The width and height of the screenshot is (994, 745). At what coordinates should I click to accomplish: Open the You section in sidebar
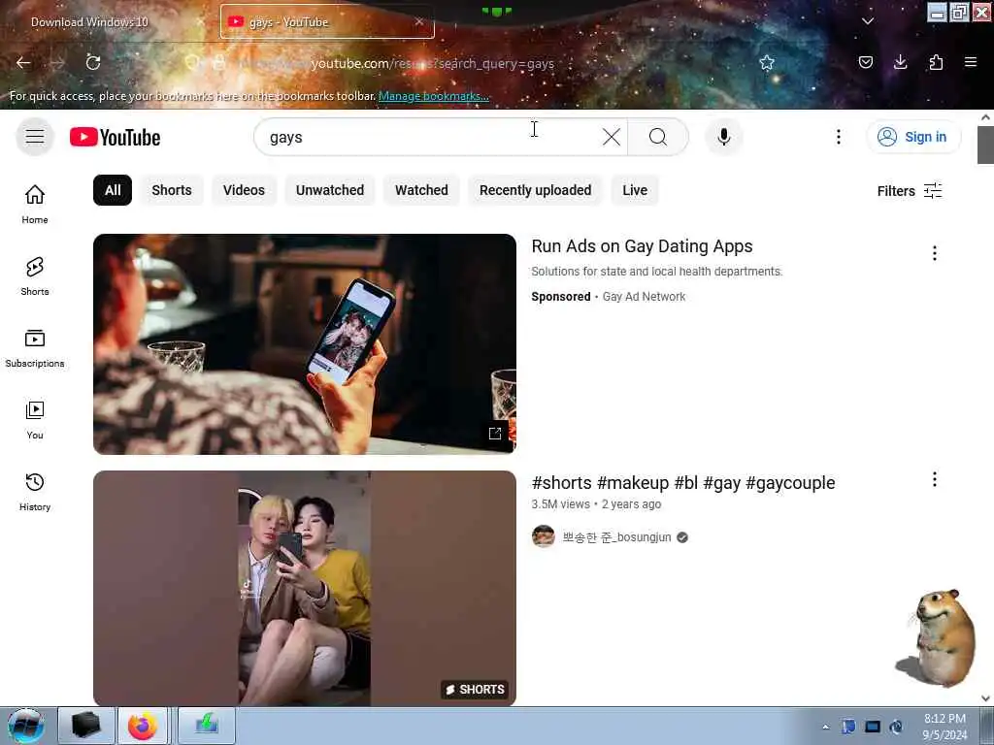pos(35,419)
